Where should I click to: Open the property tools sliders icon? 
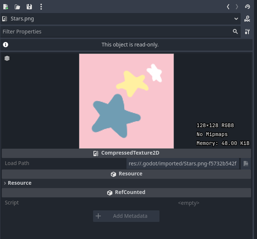point(247,32)
